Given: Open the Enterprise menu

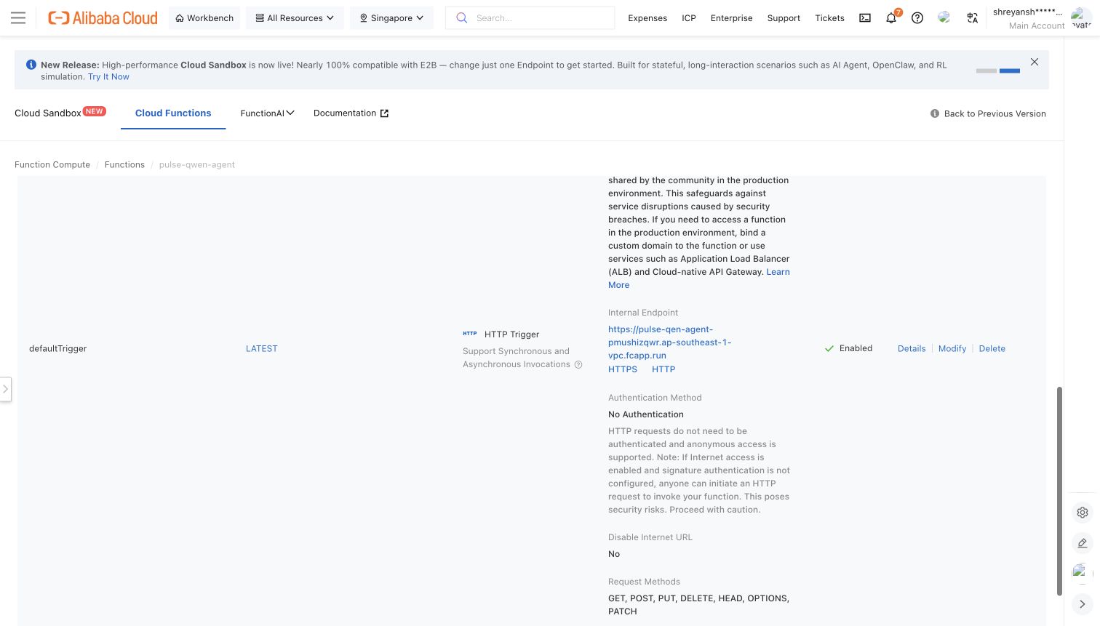Looking at the screenshot, I should pyautogui.click(x=731, y=18).
